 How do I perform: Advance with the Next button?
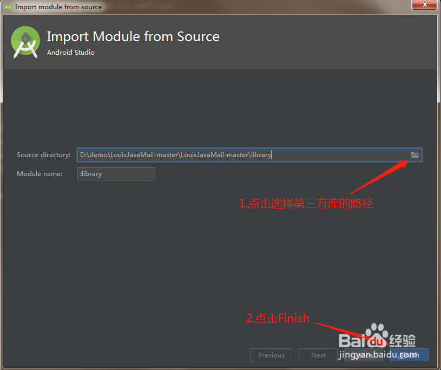click(x=318, y=355)
